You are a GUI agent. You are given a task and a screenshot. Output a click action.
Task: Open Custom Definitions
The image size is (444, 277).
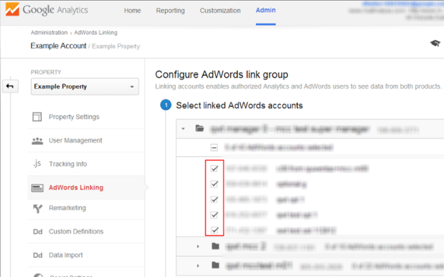click(x=76, y=232)
